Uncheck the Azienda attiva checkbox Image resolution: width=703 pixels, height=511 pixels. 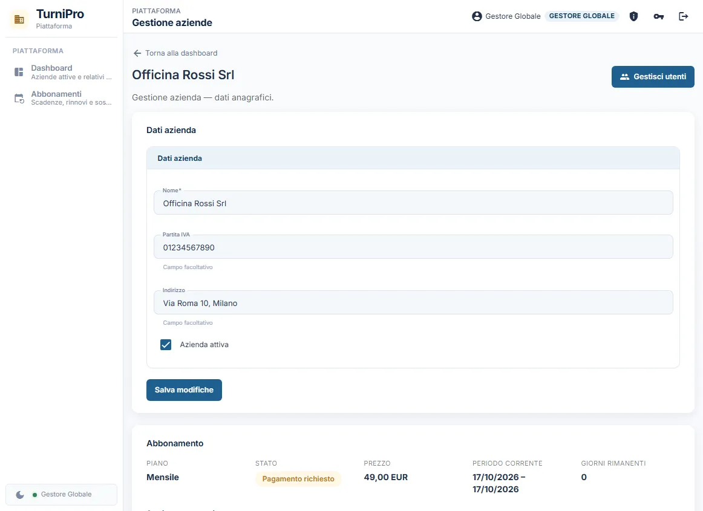pyautogui.click(x=166, y=345)
